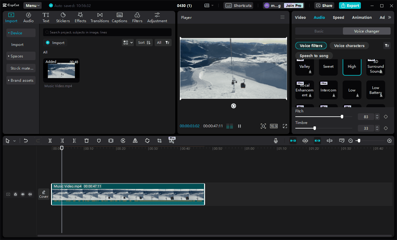Click the Split clip tool icon
The width and height of the screenshot is (397, 240).
coord(50,141)
